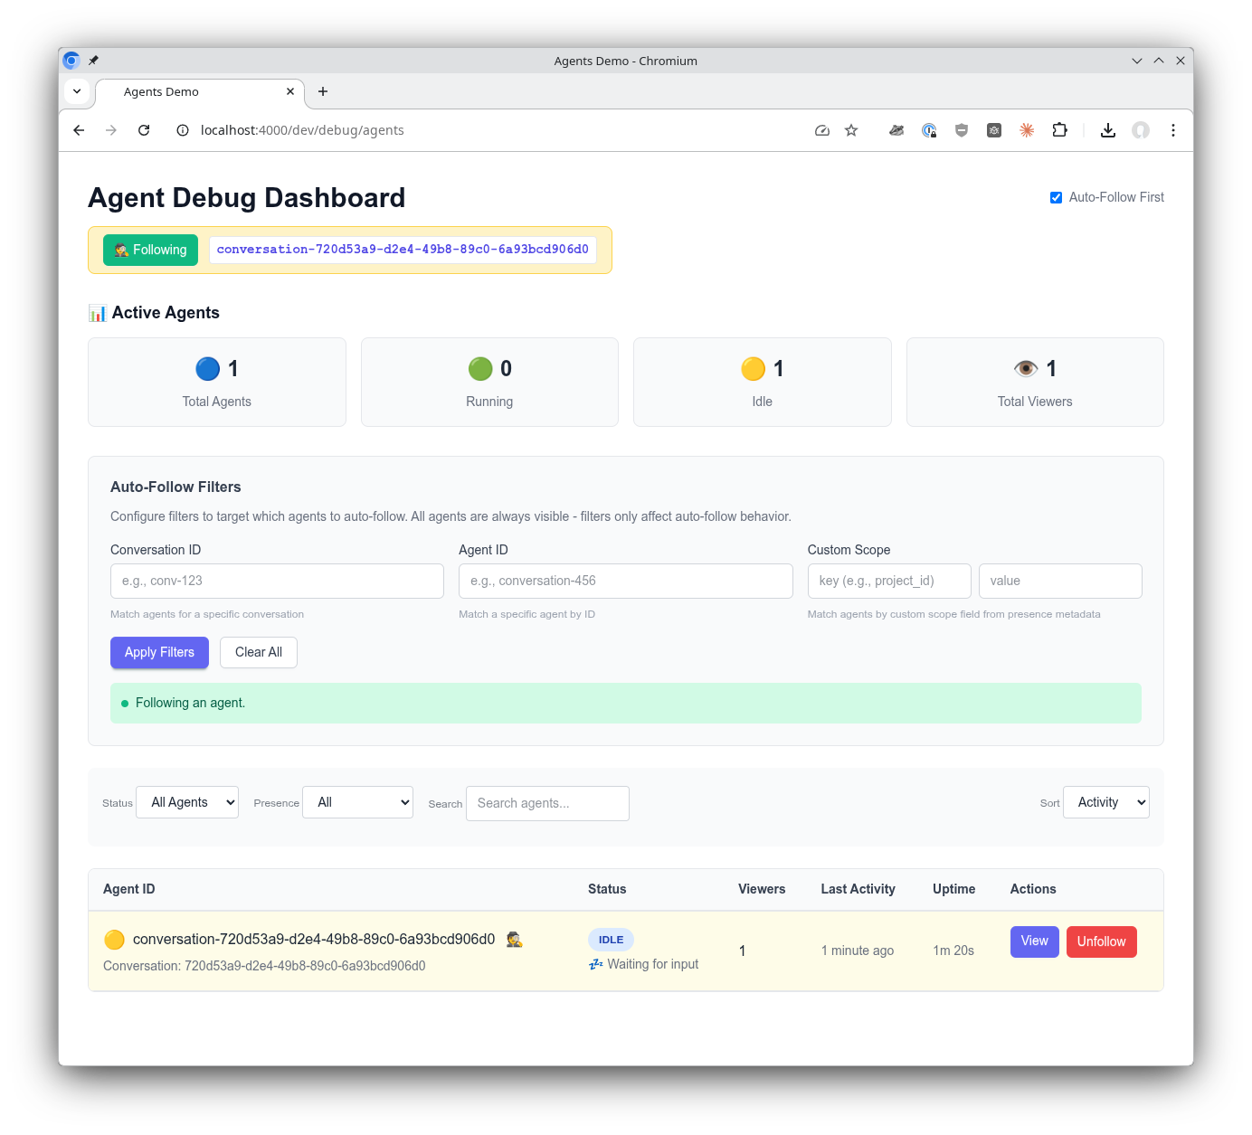Click the yellow Idle circle icon

pos(754,369)
